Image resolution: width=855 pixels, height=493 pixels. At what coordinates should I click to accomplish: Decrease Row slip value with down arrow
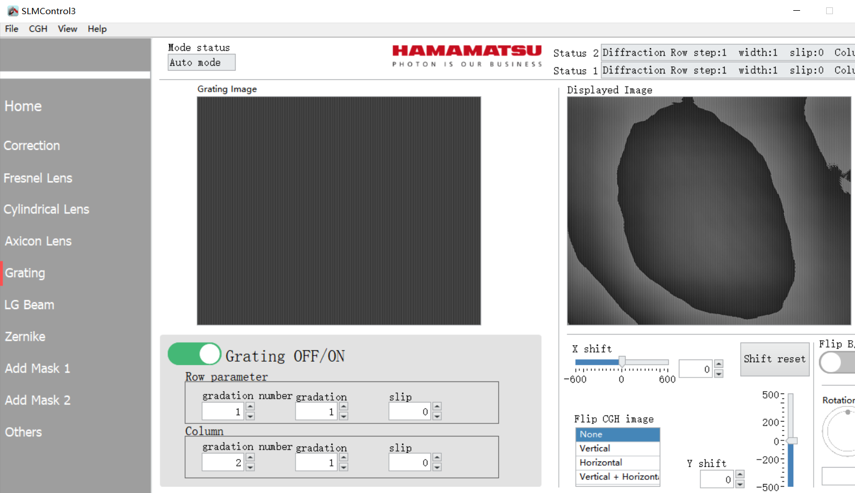[x=437, y=417]
